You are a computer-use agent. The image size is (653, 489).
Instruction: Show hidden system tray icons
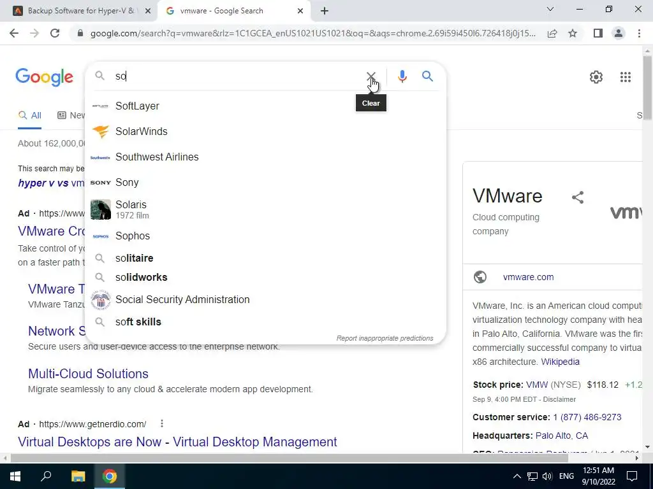(517, 476)
